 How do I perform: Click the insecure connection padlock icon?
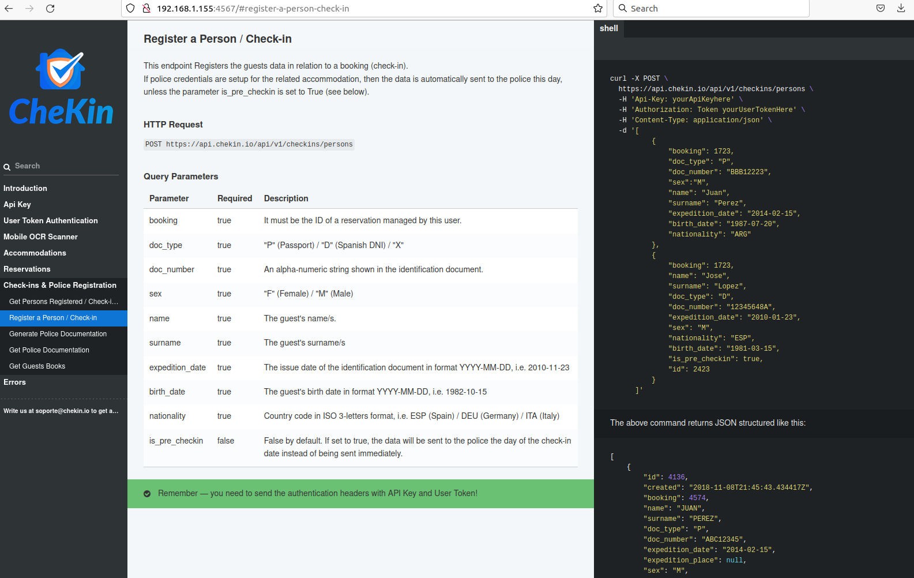[x=146, y=9]
